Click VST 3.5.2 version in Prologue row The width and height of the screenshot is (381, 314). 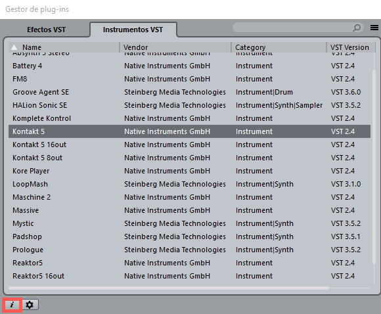tap(346, 250)
